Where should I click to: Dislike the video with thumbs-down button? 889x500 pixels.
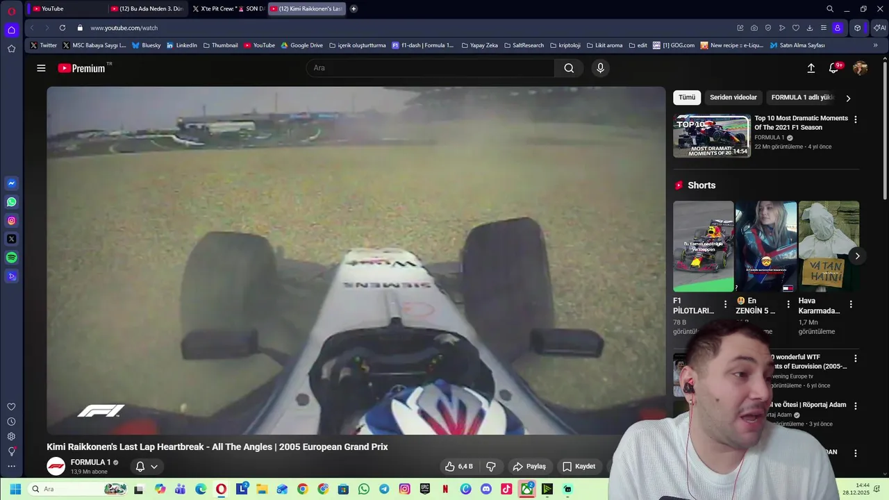click(x=491, y=467)
